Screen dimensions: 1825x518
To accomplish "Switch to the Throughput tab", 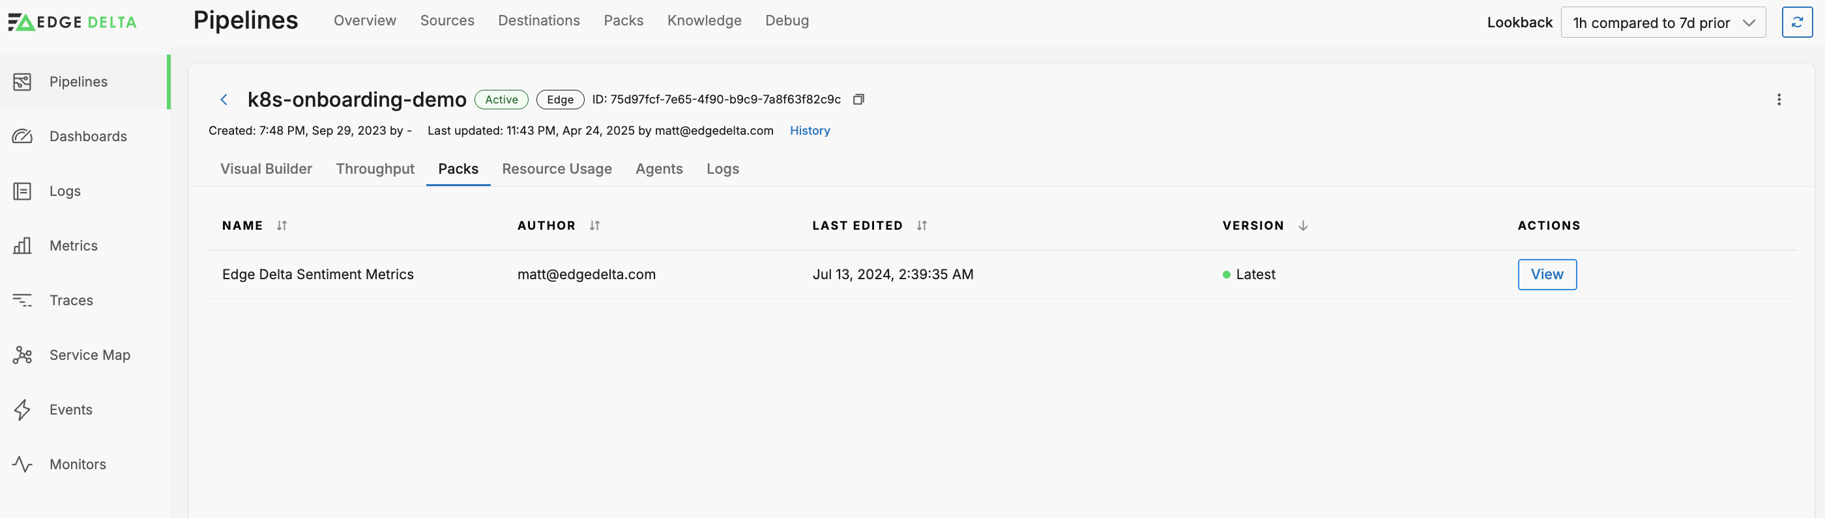I will (375, 169).
